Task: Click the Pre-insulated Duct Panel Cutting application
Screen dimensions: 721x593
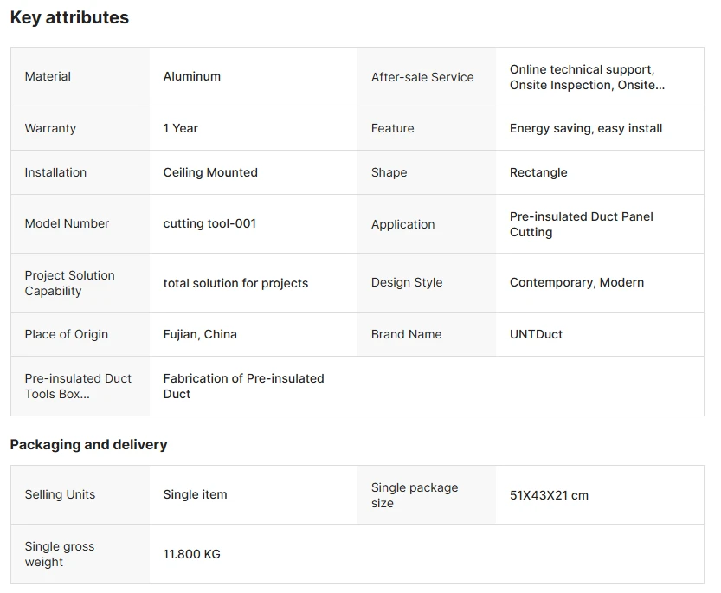Action: [x=582, y=224]
